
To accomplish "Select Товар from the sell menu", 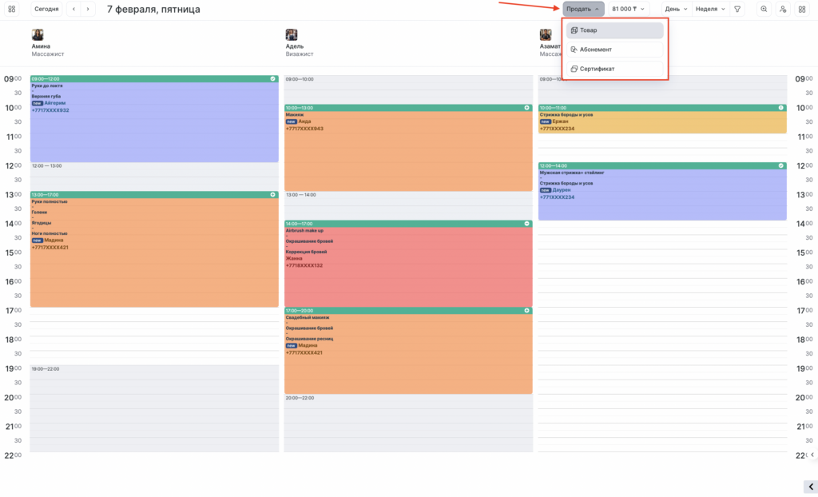I will point(614,30).
